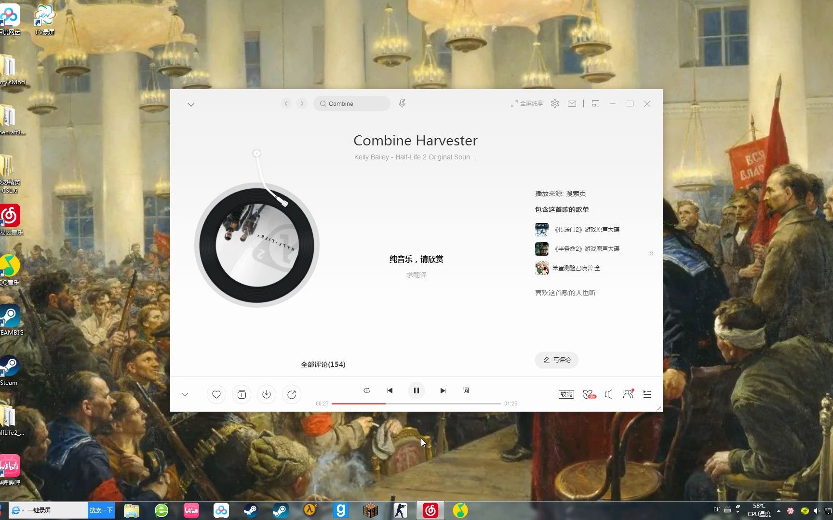Seek within the song progress bar
The width and height of the screenshot is (833, 520).
coord(416,403)
